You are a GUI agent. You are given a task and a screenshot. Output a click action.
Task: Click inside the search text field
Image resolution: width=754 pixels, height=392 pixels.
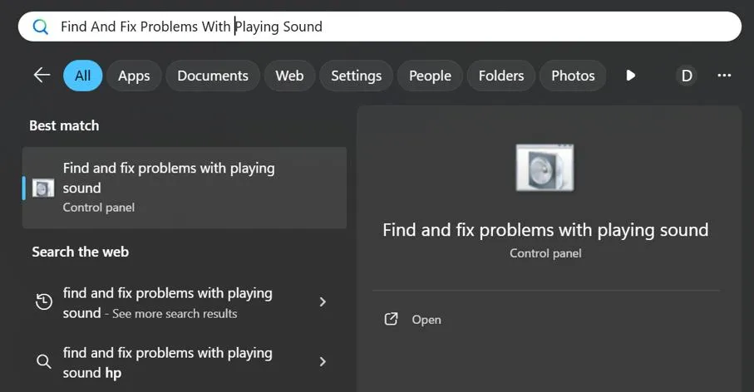(x=416, y=27)
